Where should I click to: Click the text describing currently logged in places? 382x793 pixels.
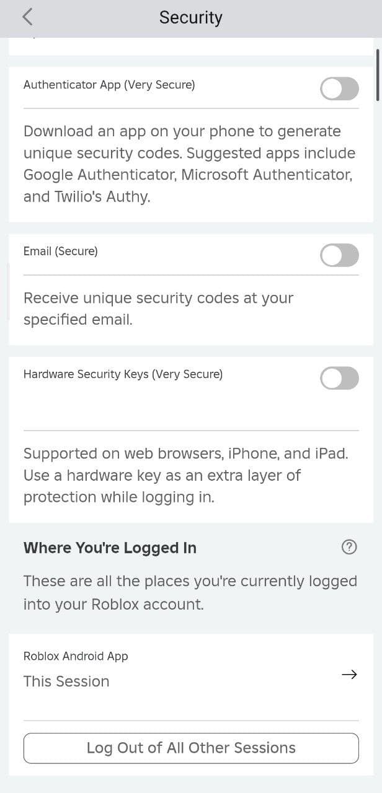pos(190,592)
